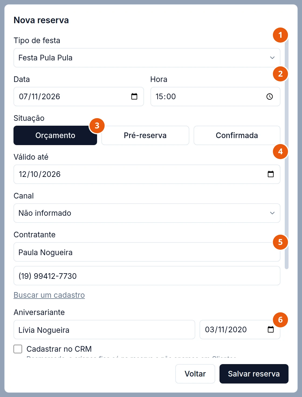This screenshot has width=302, height=397.
Task: Edit the phone number (19) 99412-7730
Action: (147, 276)
